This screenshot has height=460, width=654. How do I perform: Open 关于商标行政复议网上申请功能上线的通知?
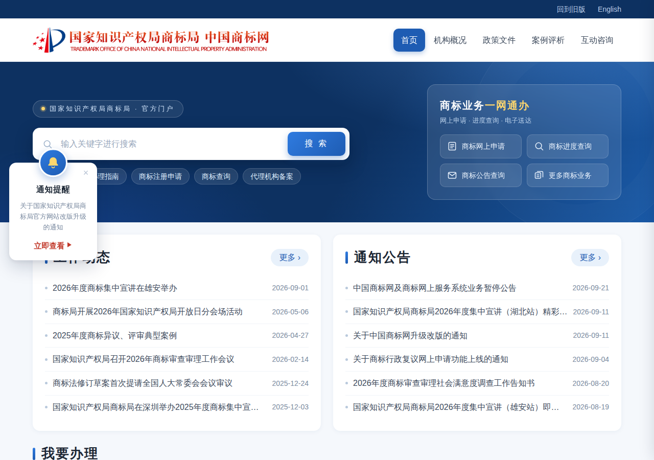(x=477, y=359)
